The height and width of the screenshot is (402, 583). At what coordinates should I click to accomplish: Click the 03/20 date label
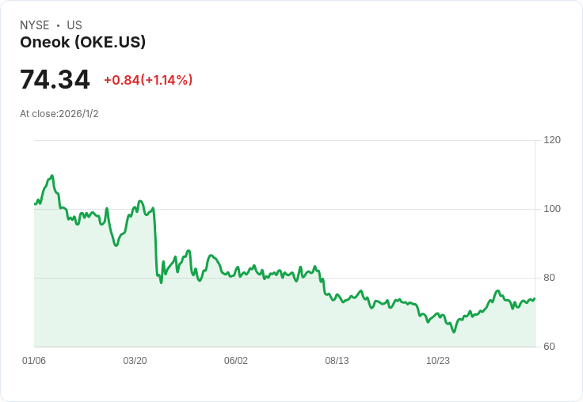tap(135, 361)
